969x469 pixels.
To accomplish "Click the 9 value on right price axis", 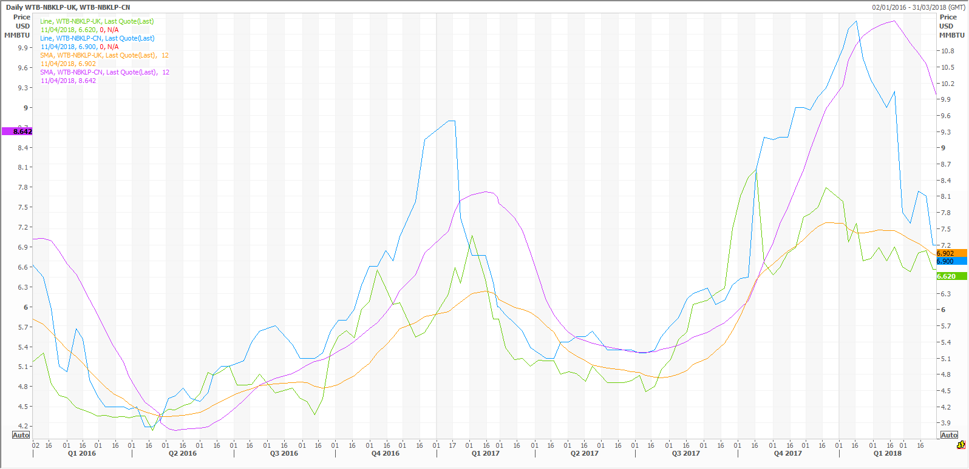I will click(943, 148).
